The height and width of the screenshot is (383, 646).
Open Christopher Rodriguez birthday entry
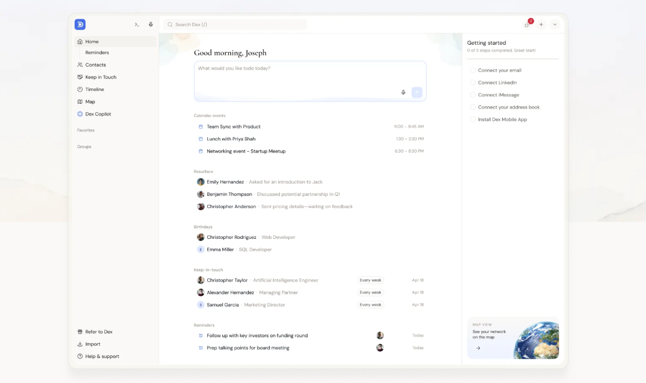click(310, 237)
